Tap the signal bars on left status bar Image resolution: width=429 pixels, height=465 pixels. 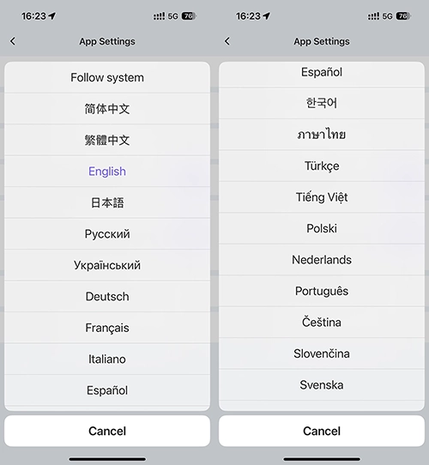point(159,16)
